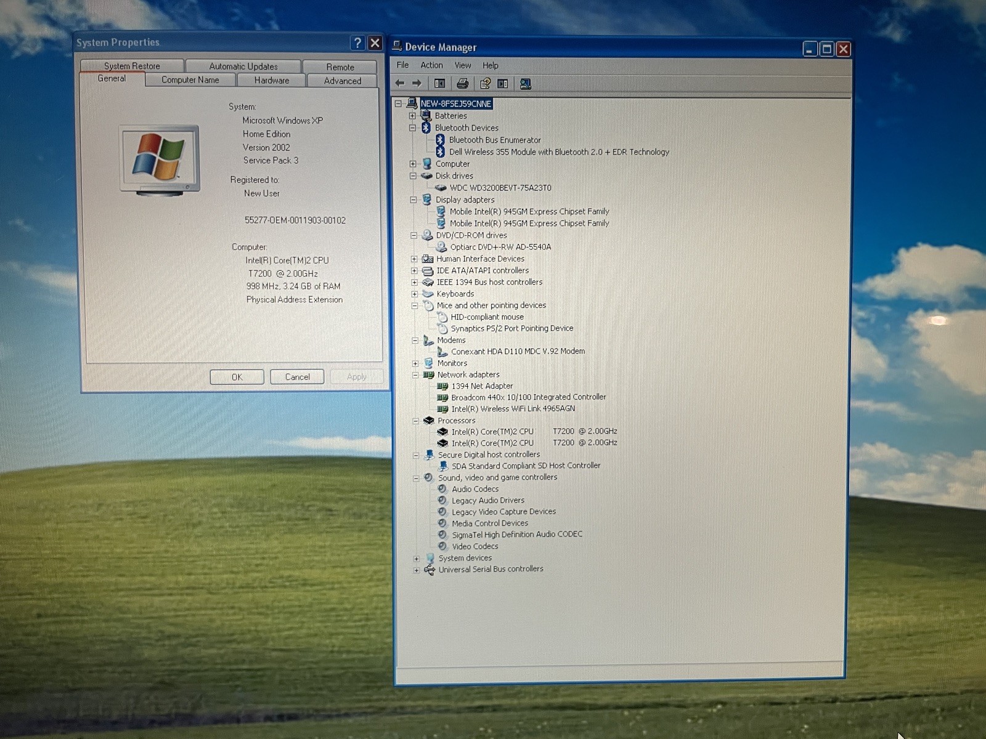Select SDA Standard Compliant SD Host Controller
986x739 pixels.
(x=526, y=466)
